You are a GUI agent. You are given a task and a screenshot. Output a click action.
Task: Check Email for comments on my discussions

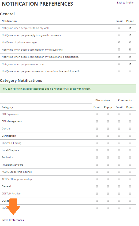[x=119, y=49]
